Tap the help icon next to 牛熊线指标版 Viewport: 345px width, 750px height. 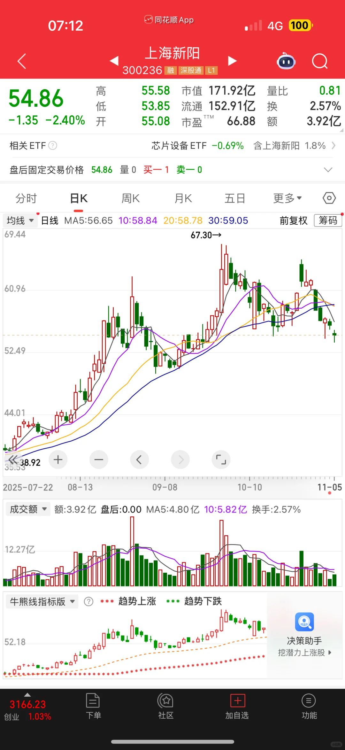tap(88, 602)
